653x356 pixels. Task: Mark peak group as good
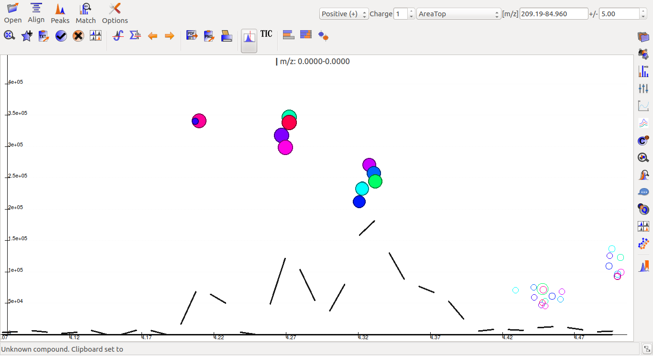click(x=61, y=35)
